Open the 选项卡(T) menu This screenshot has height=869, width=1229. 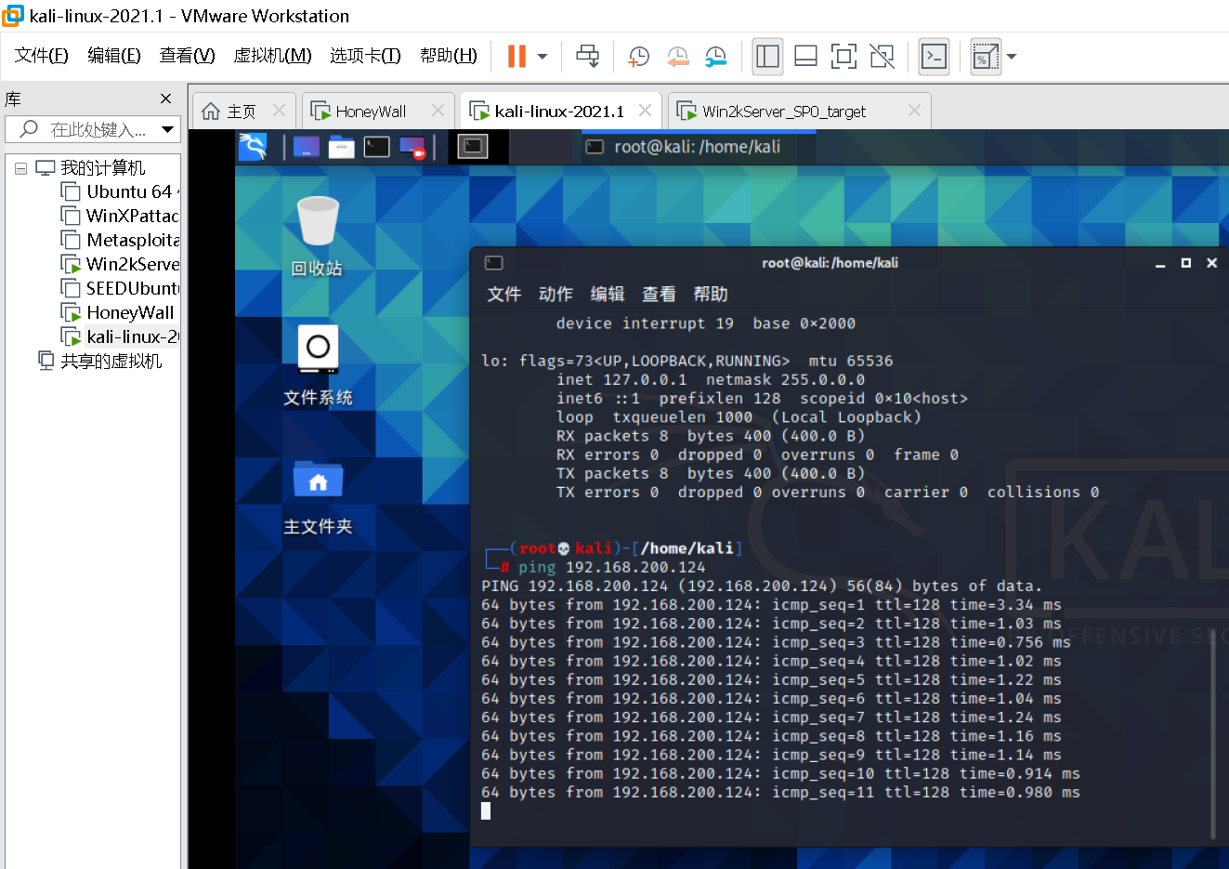pyautogui.click(x=365, y=56)
